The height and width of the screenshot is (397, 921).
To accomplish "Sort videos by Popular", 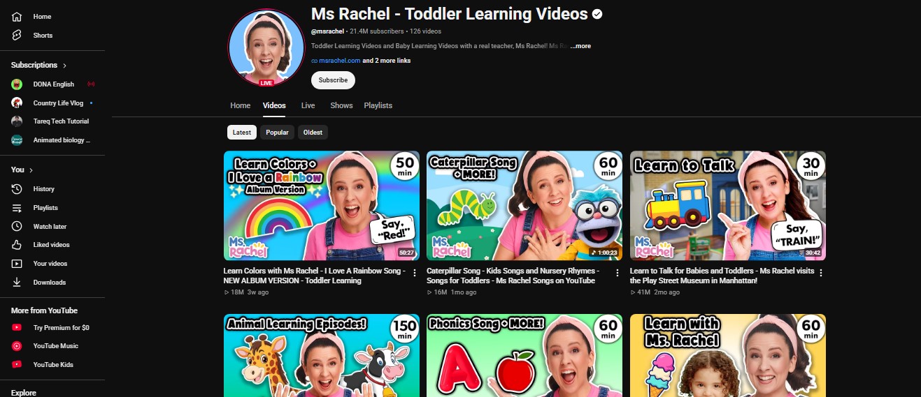I will tap(277, 133).
